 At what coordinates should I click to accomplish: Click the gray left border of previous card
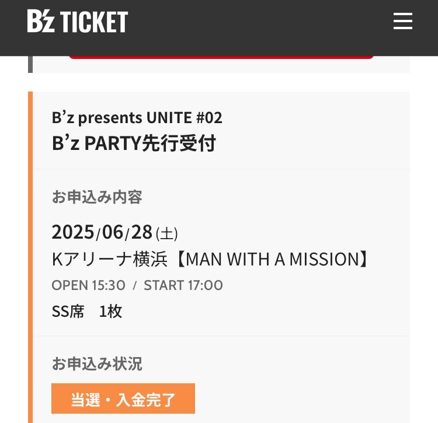click(x=30, y=64)
